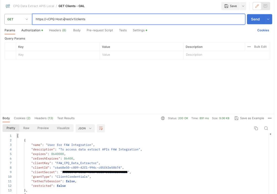Toggle line wrapping icon beside JSON selector

[101, 128]
